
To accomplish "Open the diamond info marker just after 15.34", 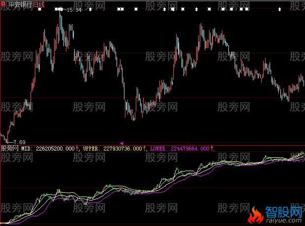I will (x=90, y=9).
